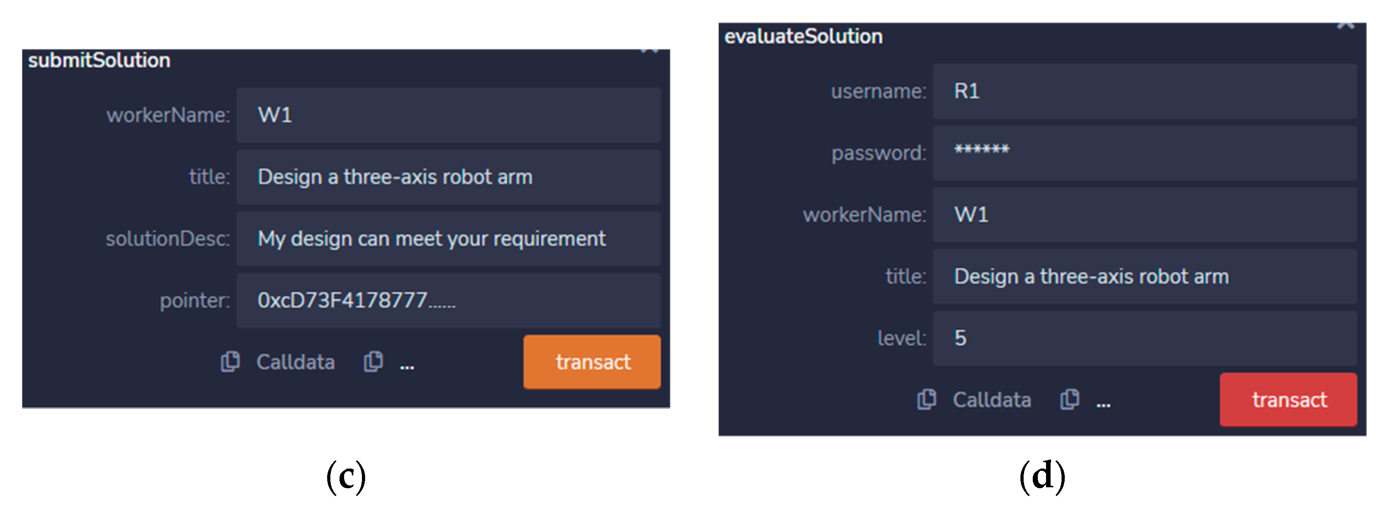The image size is (1386, 506).
Task: Copy parameters icon in evaluateSolution panel
Action: 1069,400
